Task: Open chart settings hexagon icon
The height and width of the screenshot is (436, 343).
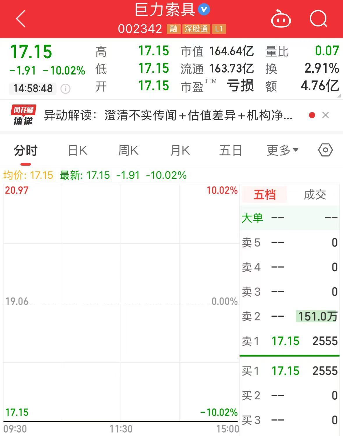Action: (x=325, y=150)
